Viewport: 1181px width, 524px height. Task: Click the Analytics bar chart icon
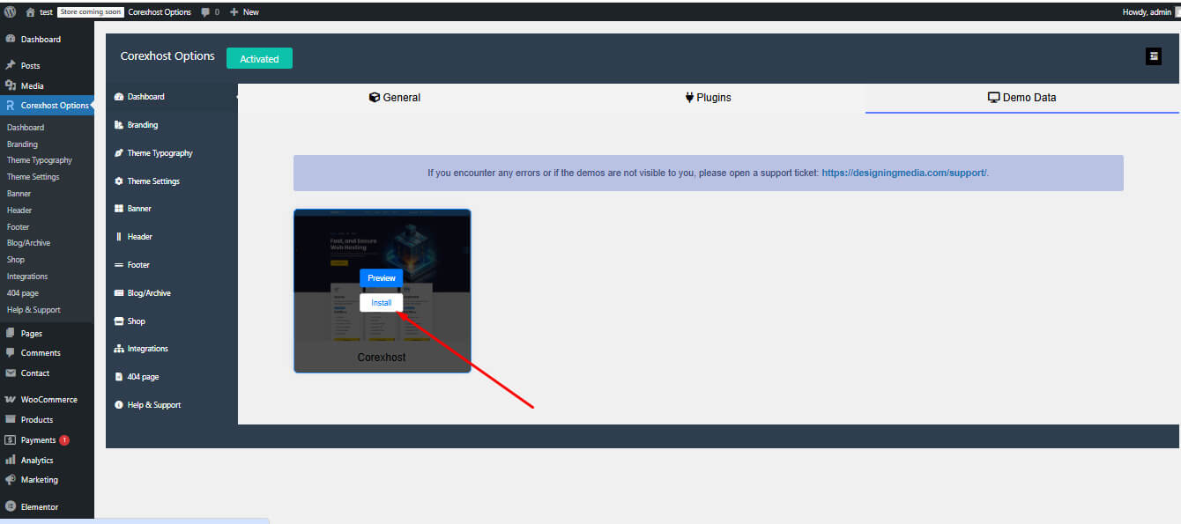[11, 461]
